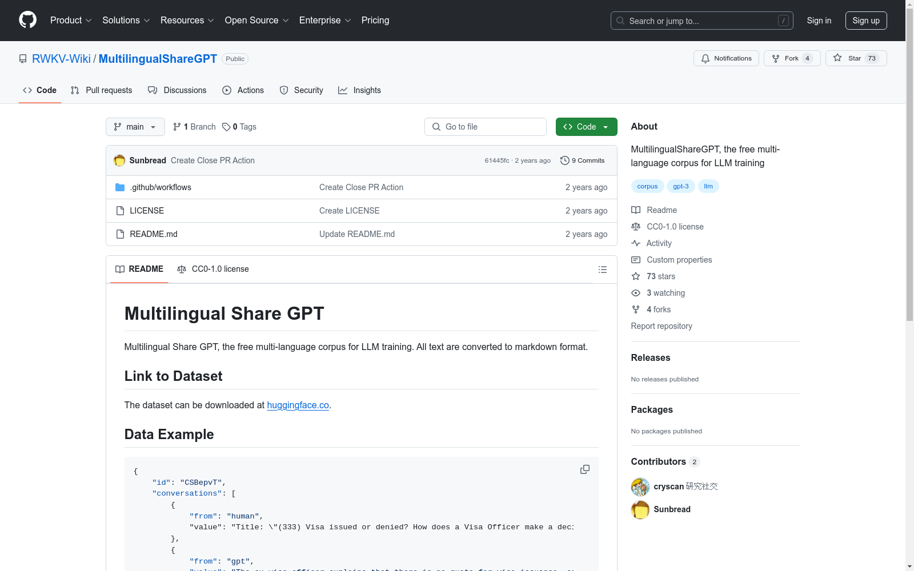Click the bell icon in Notifications button
The image size is (914, 571).
[x=705, y=58]
